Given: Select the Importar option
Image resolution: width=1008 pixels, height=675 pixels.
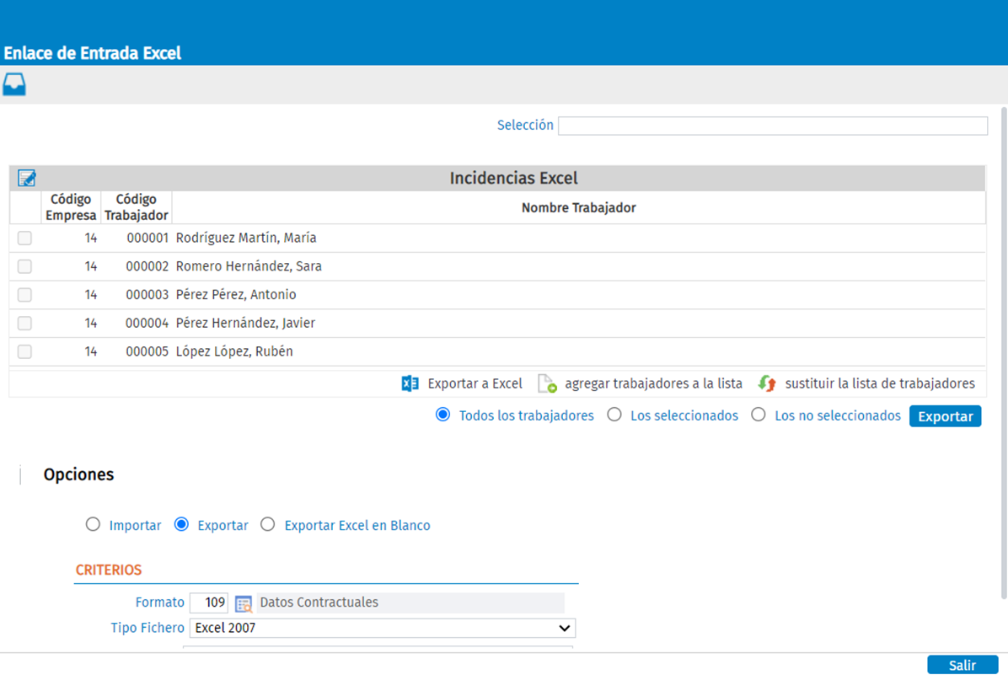Looking at the screenshot, I should point(94,524).
